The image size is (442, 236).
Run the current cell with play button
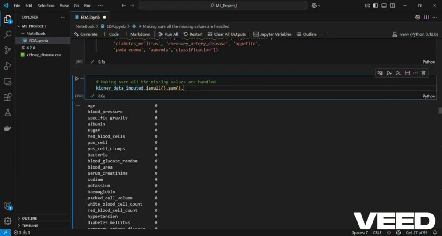tap(76, 79)
